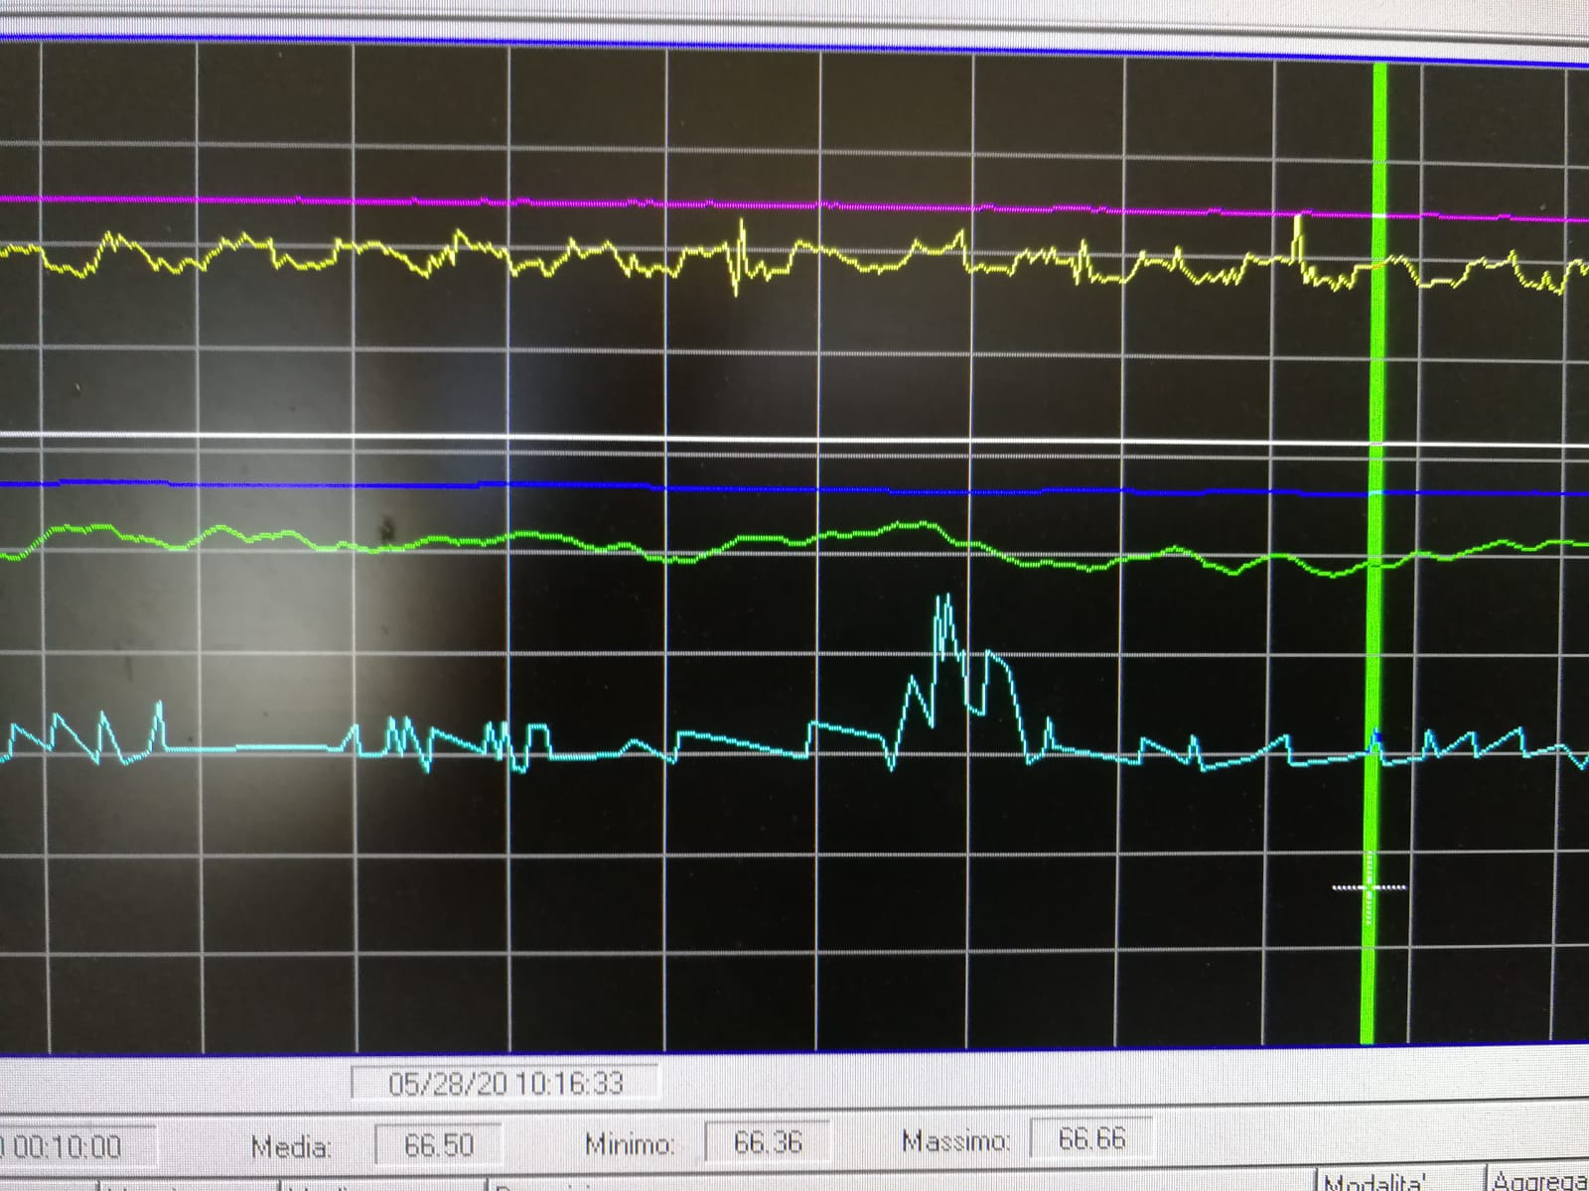Click the white crosshair pointer marker
The image size is (1589, 1191).
(x=1370, y=886)
